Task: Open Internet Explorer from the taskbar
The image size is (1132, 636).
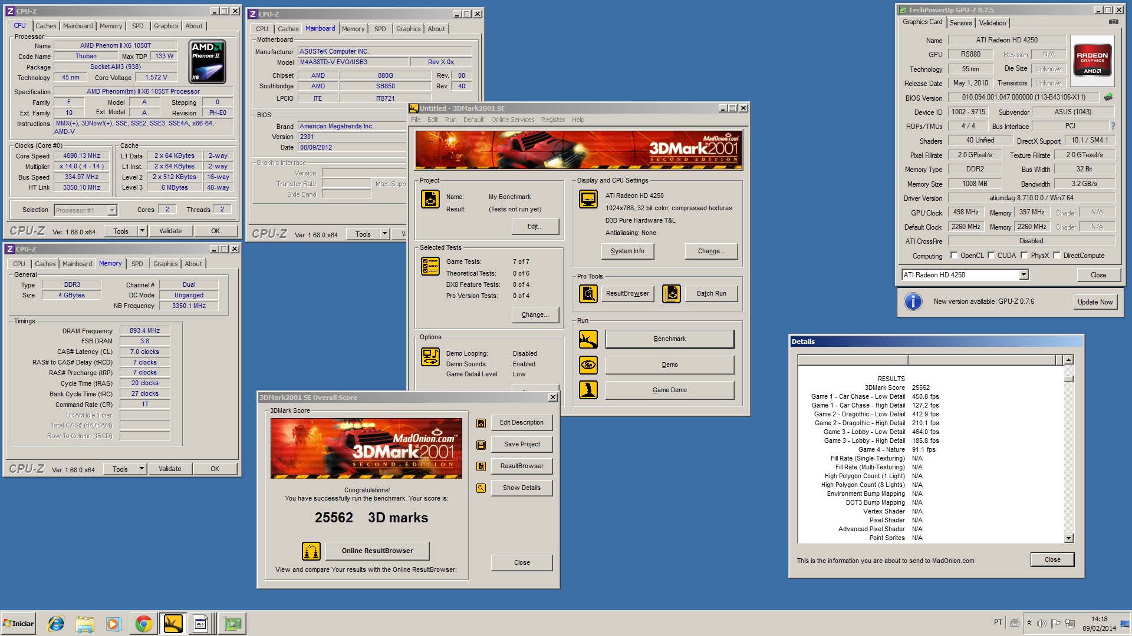Action: point(56,624)
